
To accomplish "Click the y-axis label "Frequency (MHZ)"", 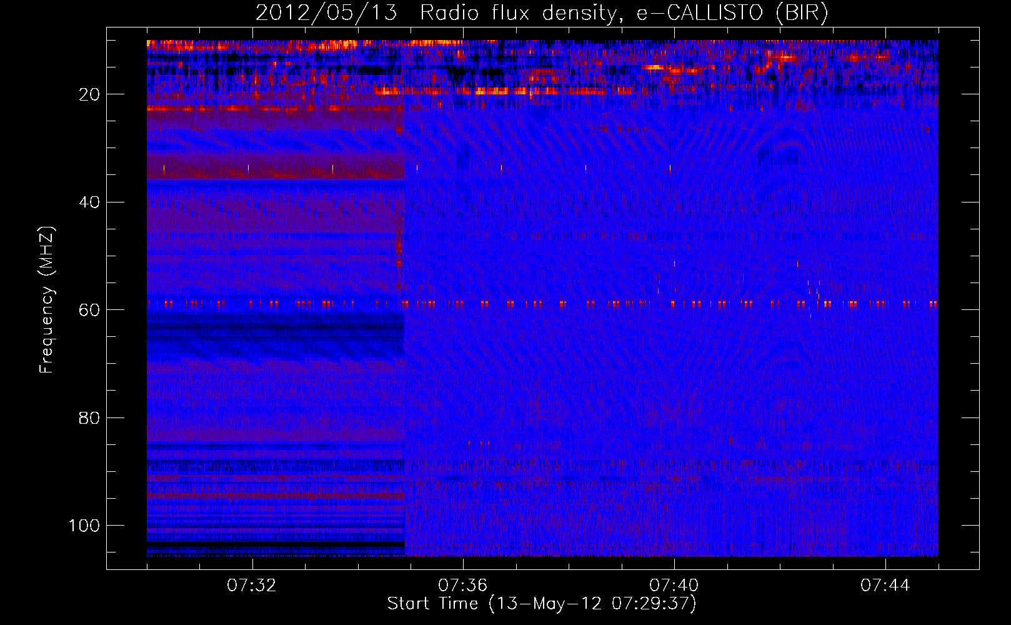I will [x=47, y=299].
